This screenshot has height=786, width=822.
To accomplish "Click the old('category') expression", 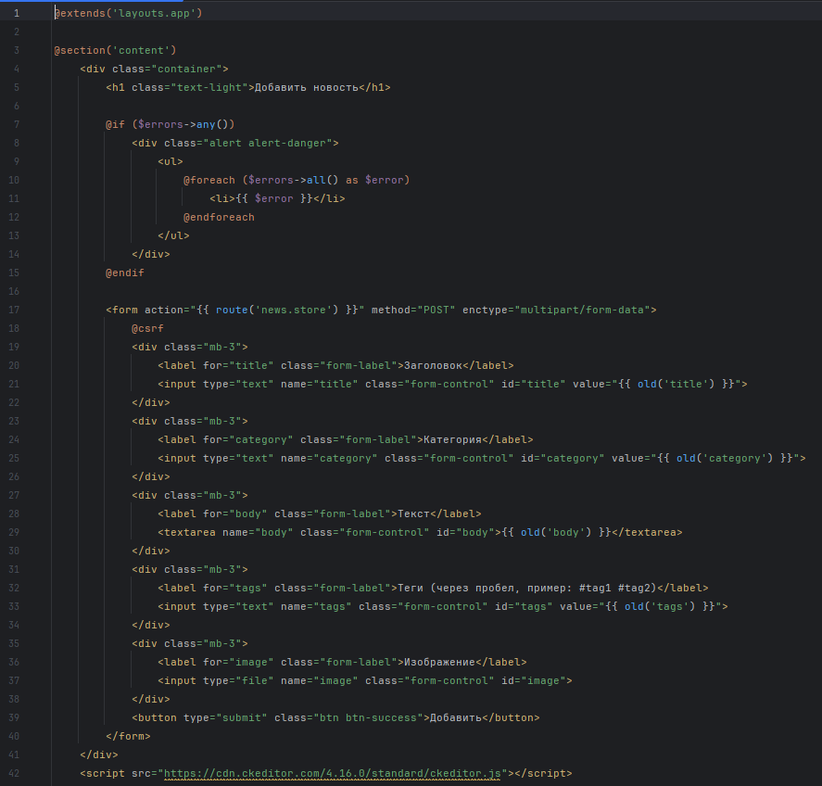I will tap(725, 458).
